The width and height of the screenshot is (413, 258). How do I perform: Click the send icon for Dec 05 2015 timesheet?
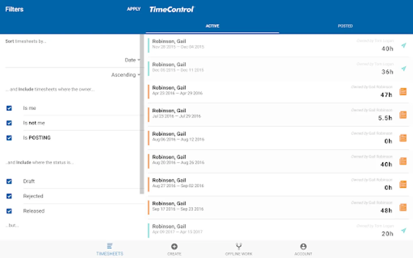404,69
